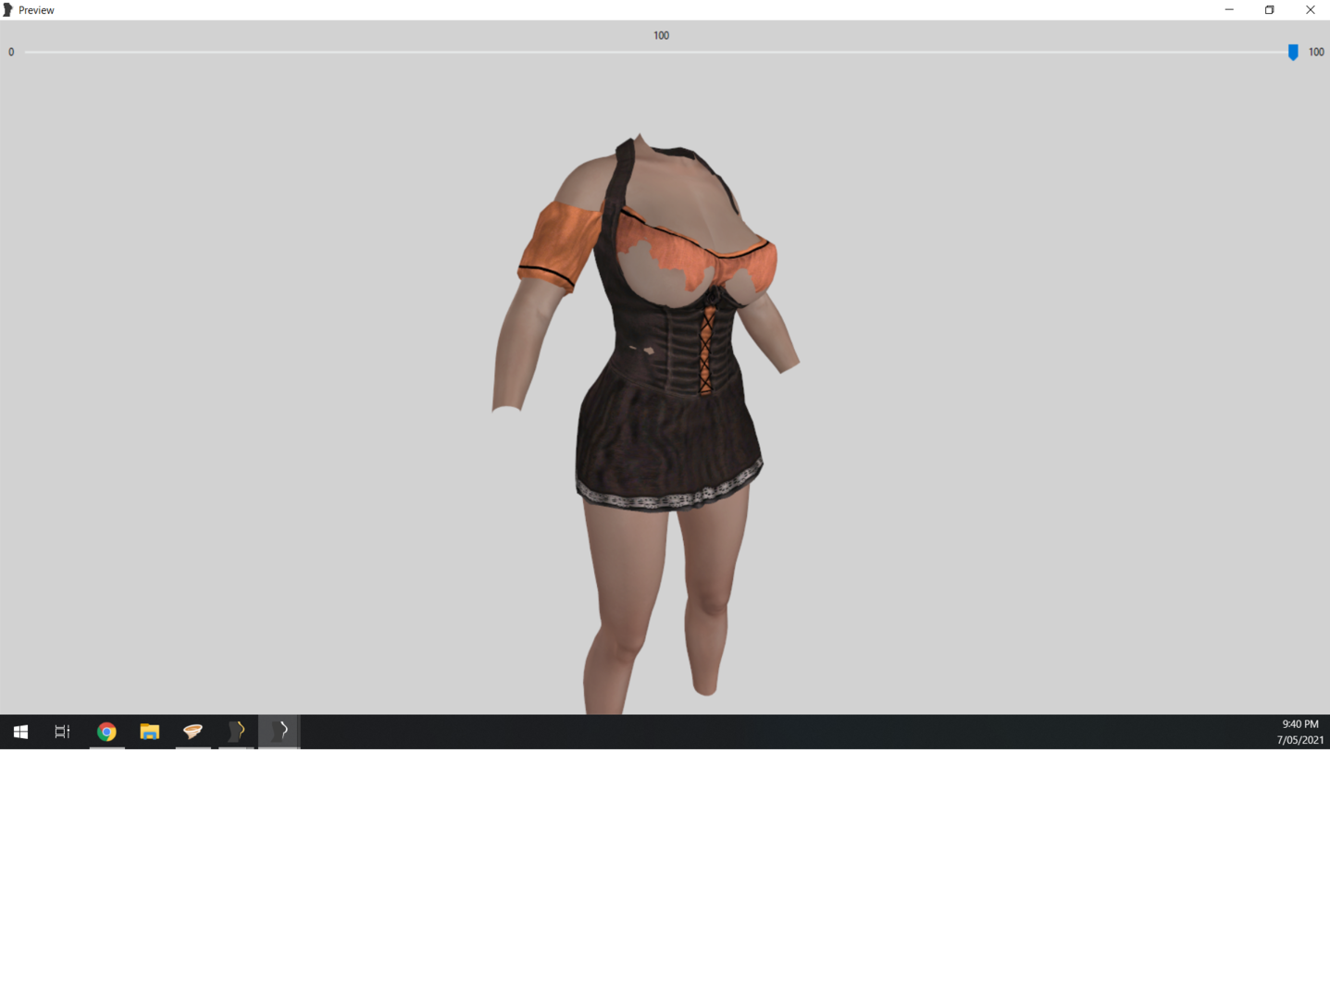Switch to the BodySlide yellow-curve taskbar icon
Screen dimensions: 1330x999
click(x=236, y=732)
